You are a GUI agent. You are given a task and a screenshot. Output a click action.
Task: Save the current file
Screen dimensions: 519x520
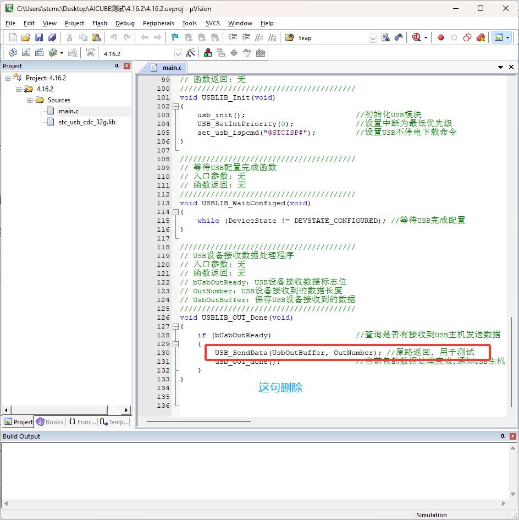(x=39, y=37)
